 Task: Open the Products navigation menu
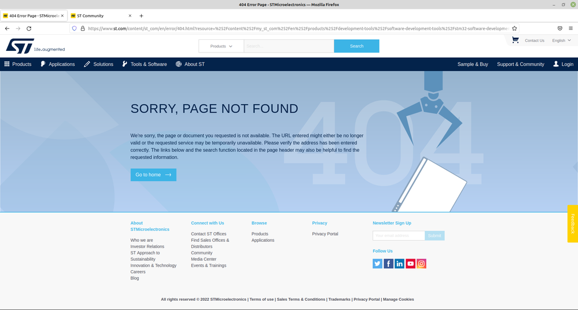click(x=18, y=64)
